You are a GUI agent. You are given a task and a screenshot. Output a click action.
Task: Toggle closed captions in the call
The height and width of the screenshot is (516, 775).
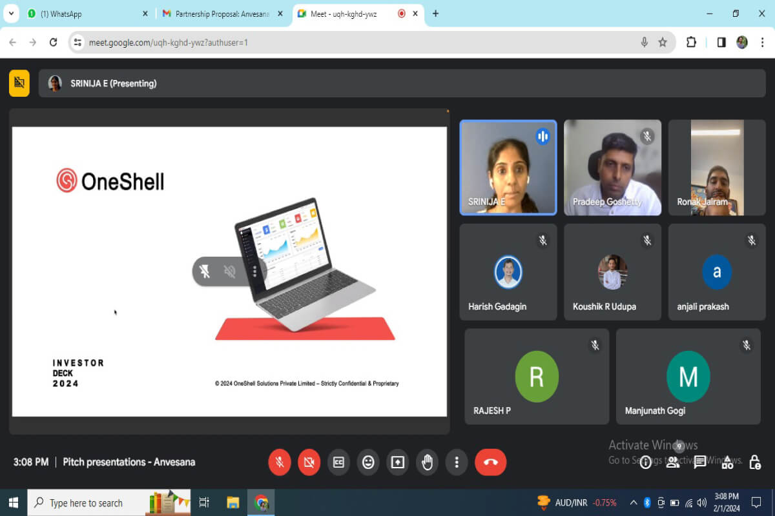[338, 462]
